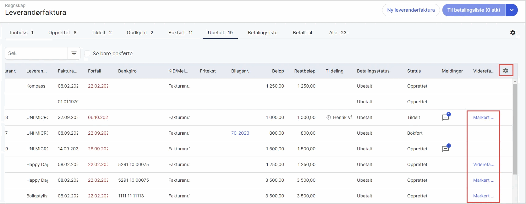Image resolution: width=526 pixels, height=204 pixels.
Task: Click the date 01.01.1970 cell
Action: pos(68,102)
